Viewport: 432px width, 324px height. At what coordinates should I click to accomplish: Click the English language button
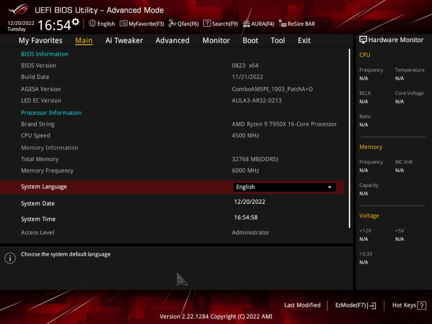tap(102, 24)
